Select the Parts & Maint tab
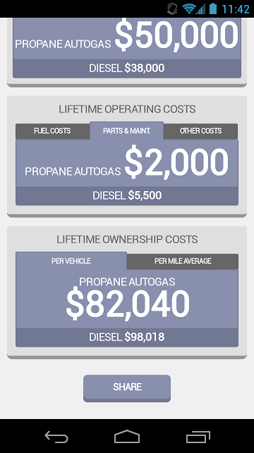Screen dimensions: 254x453 coord(127,130)
